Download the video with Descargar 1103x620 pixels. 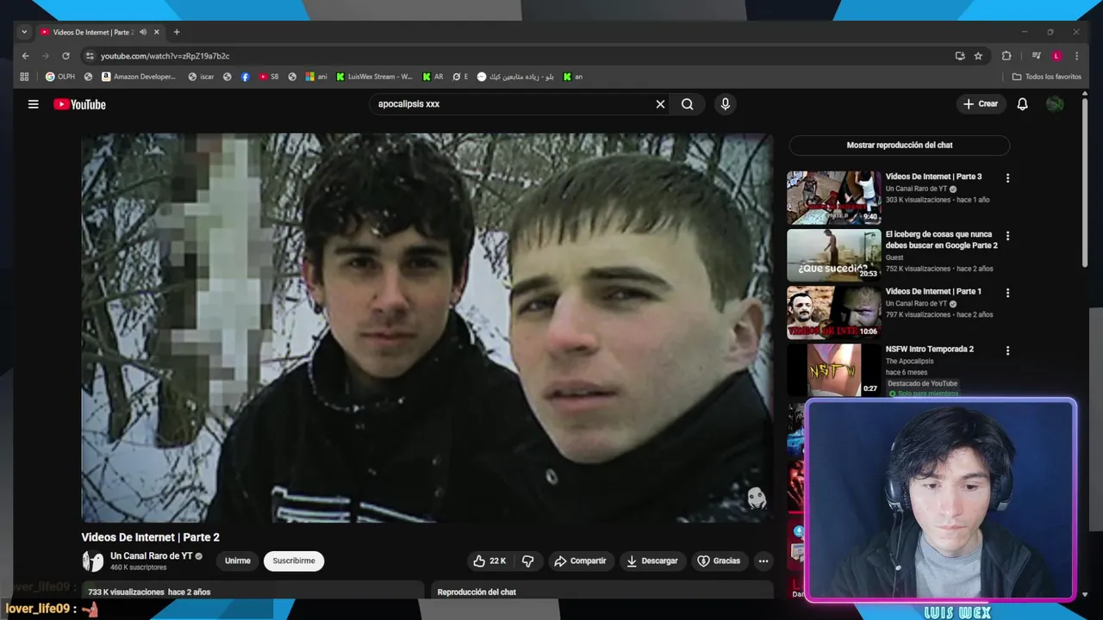pyautogui.click(x=652, y=561)
